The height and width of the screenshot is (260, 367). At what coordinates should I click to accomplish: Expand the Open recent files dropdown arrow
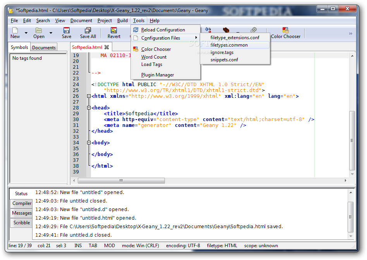tap(51, 33)
